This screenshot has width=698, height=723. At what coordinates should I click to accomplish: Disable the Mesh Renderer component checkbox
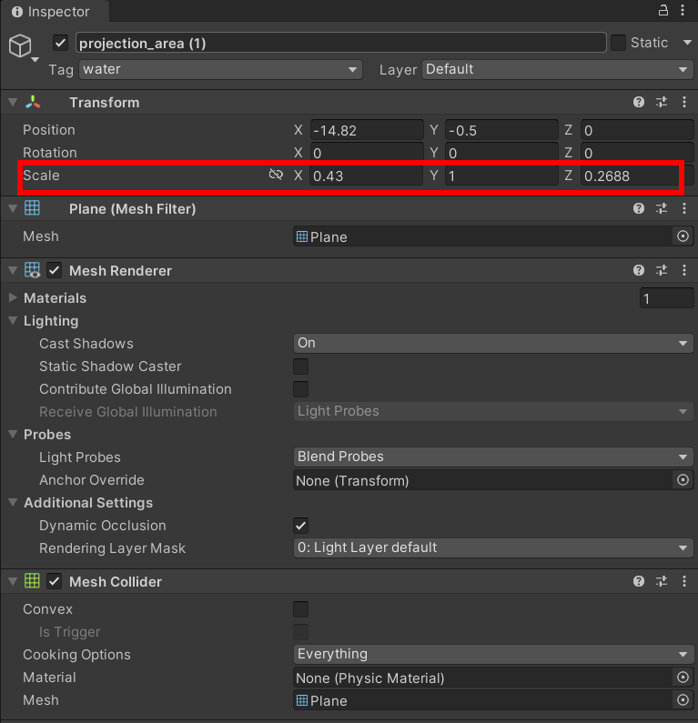54,270
